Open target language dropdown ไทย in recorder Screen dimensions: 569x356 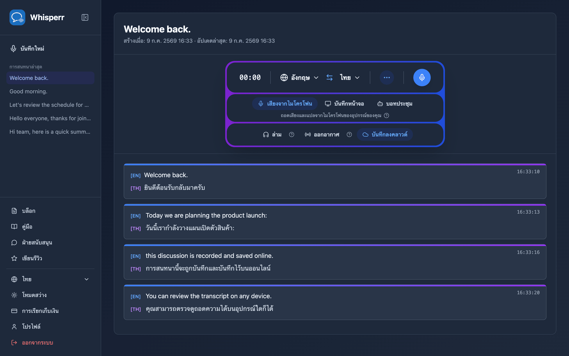350,78
